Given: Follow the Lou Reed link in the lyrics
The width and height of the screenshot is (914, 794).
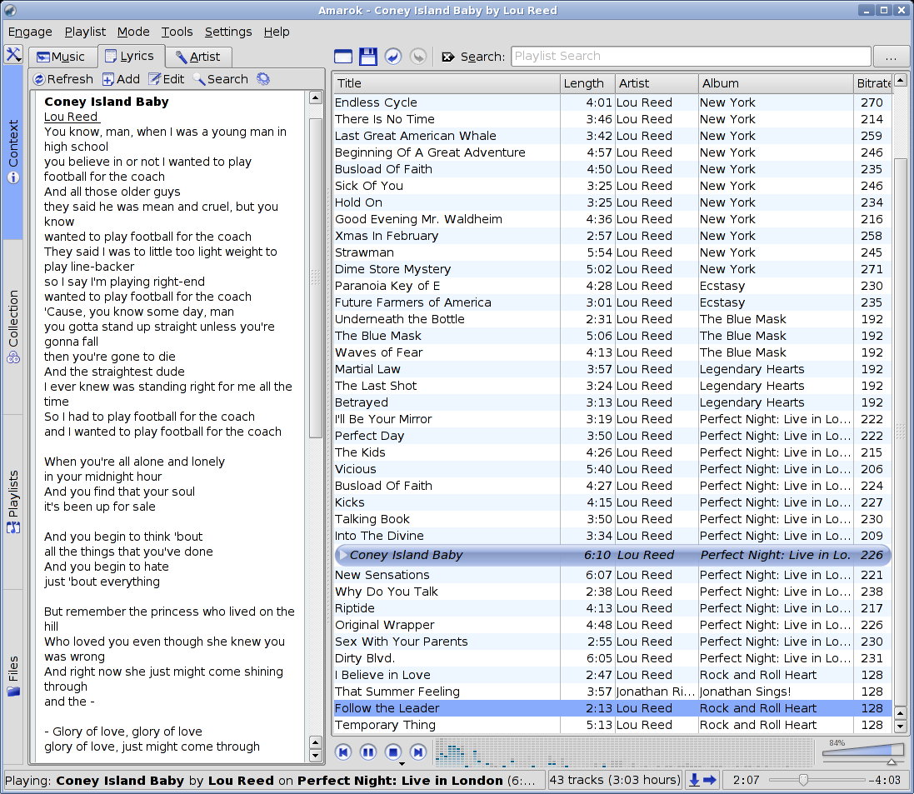Looking at the screenshot, I should click(71, 117).
